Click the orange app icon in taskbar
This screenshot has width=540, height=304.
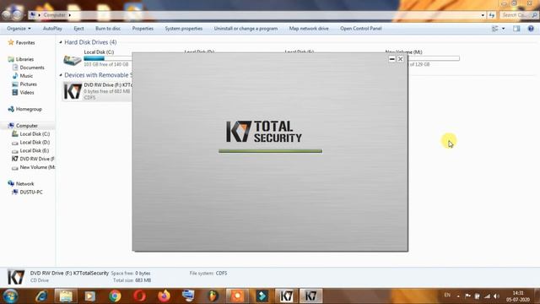237,296
